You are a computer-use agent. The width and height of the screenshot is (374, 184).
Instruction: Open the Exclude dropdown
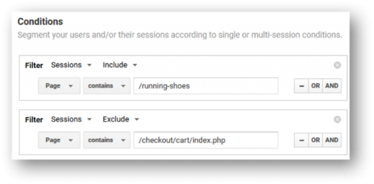[121, 119]
